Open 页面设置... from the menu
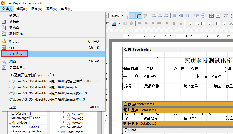The width and height of the screenshot is (233, 134). click(53, 67)
